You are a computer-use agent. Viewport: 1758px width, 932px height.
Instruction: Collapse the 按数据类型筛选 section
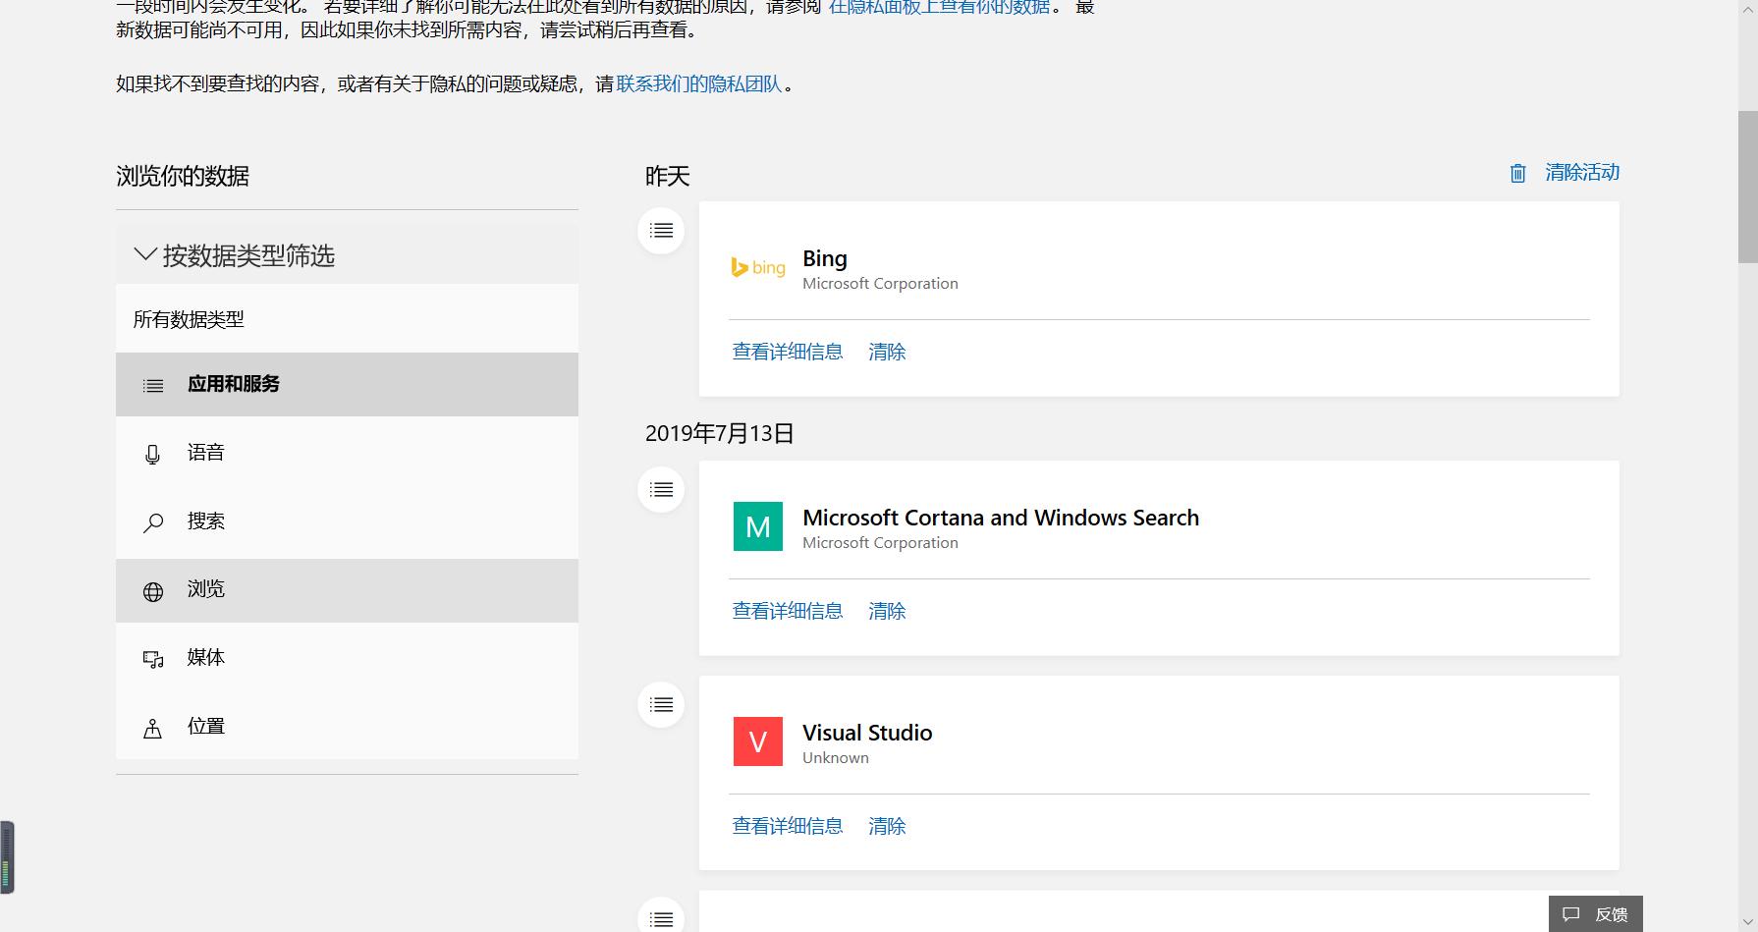pos(143,254)
